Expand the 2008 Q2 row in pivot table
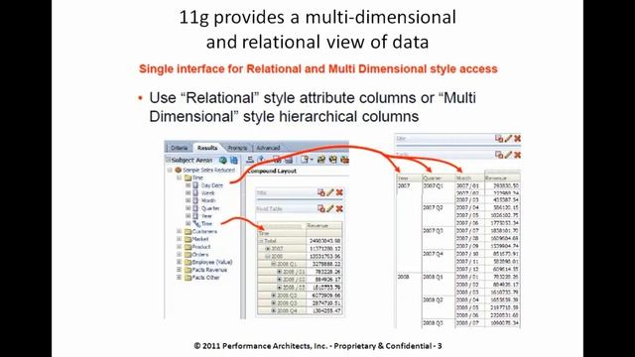 (274, 296)
